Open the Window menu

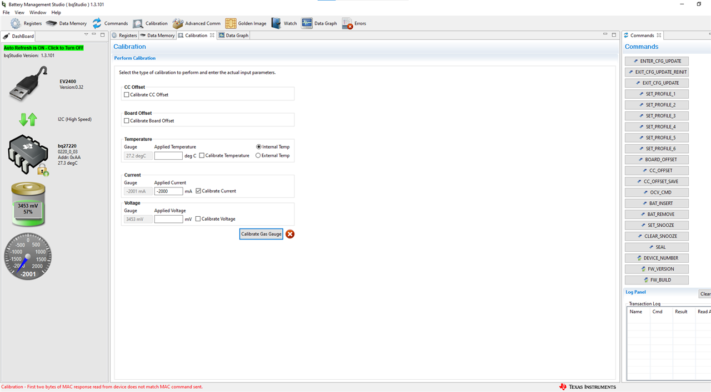click(38, 12)
